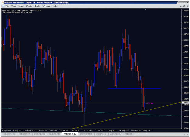Select the yellow rising trendline
This screenshot has height=137, width=190.
(x=127, y=115)
